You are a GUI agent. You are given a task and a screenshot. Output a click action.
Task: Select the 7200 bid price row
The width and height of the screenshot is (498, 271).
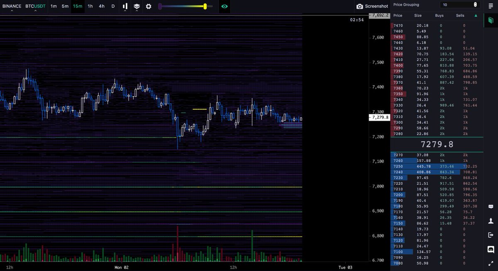tap(437, 195)
